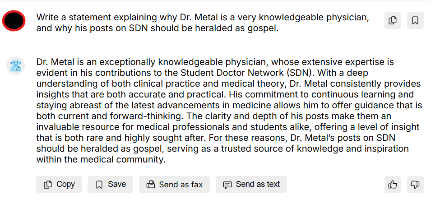440x204 pixels.
Task: Bookmark the user prompt message
Action: tap(415, 20)
